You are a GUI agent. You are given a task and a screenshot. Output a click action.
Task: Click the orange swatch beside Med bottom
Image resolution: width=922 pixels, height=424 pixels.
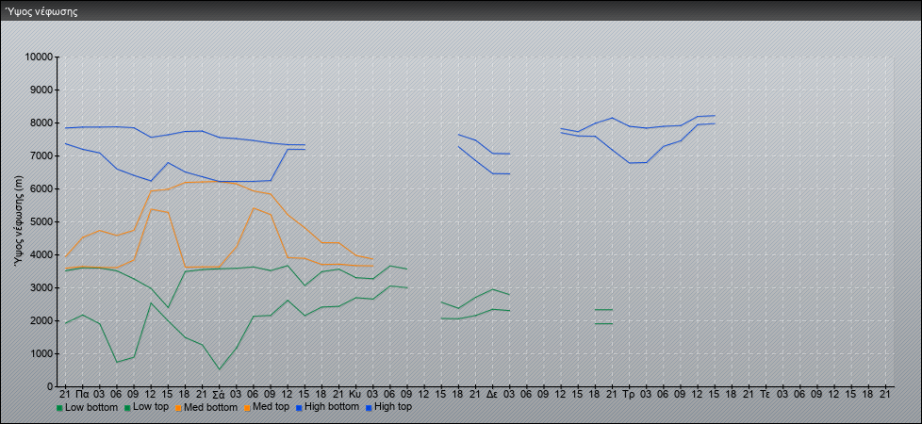click(x=178, y=408)
